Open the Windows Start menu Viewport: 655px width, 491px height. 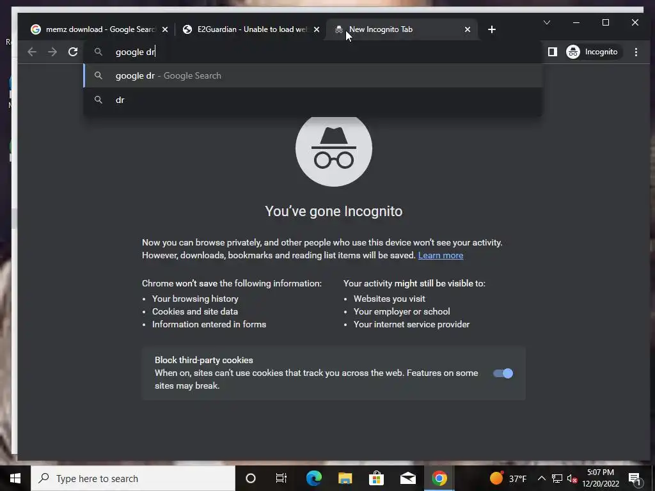click(x=15, y=478)
